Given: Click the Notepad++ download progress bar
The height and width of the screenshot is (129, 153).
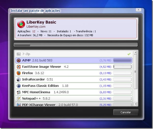Looking at the screenshot, I should 122,99.
